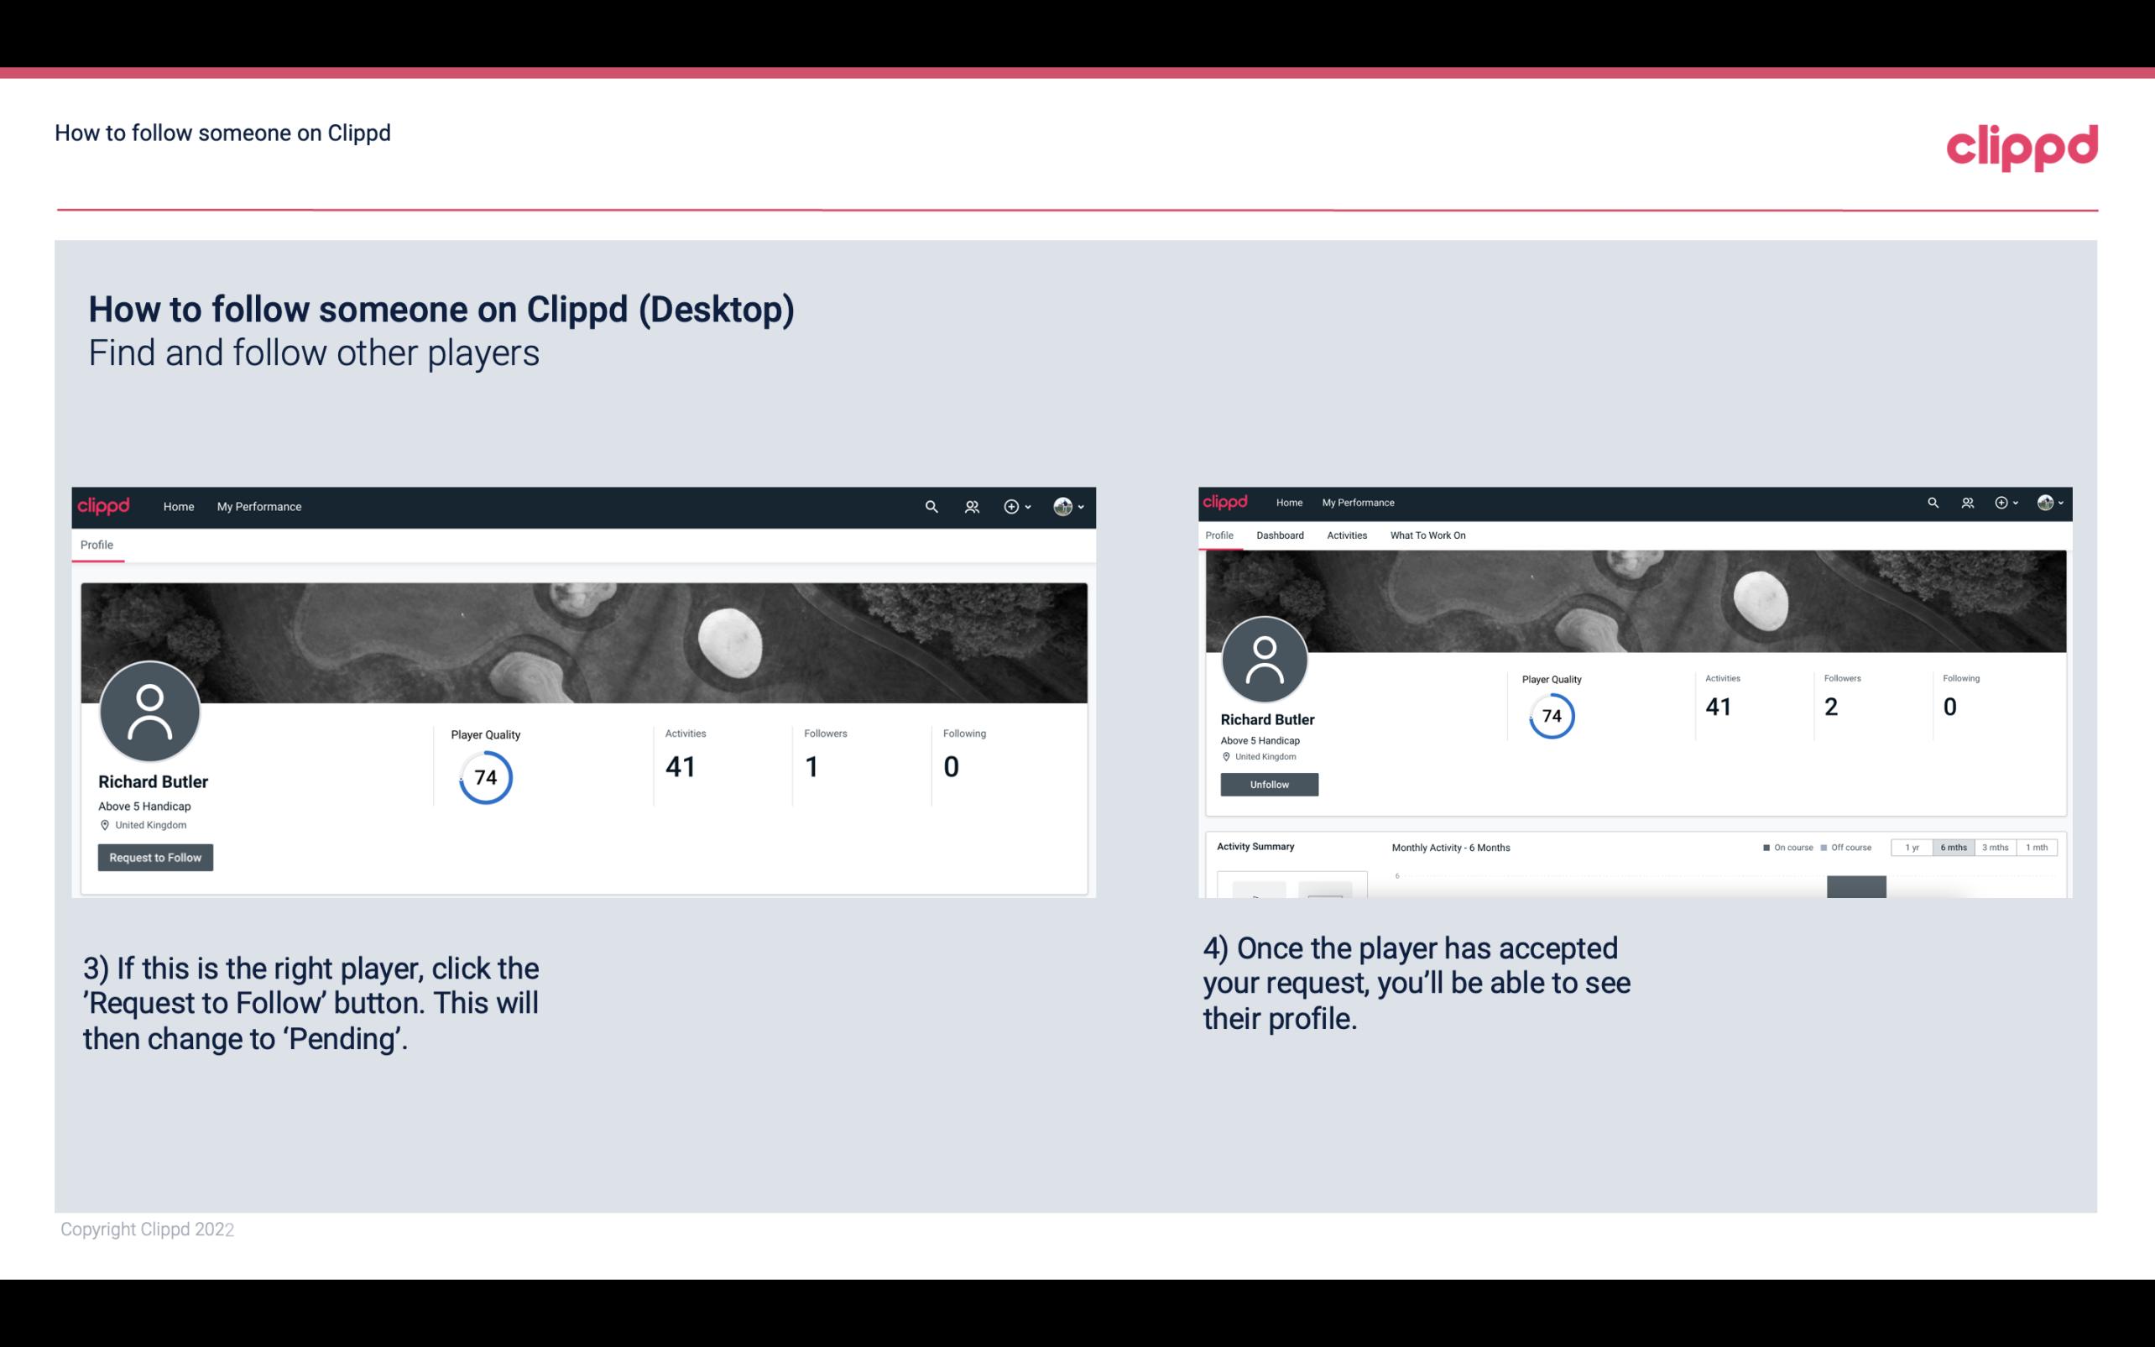Click the search icon in top navigation

[x=929, y=506]
